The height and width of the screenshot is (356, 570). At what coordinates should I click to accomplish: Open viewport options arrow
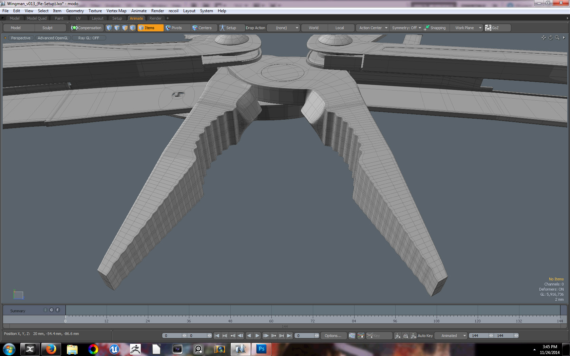pos(564,38)
